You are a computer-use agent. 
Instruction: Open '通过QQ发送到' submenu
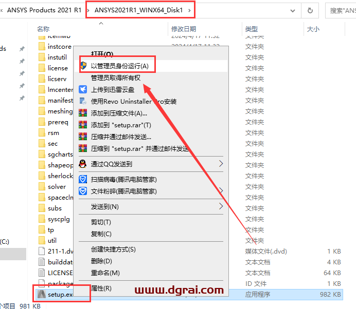[151, 164]
